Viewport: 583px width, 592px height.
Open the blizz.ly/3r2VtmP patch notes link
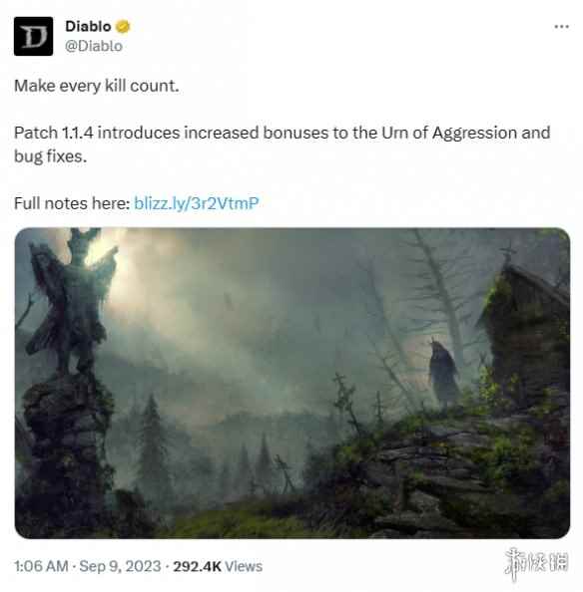(197, 203)
